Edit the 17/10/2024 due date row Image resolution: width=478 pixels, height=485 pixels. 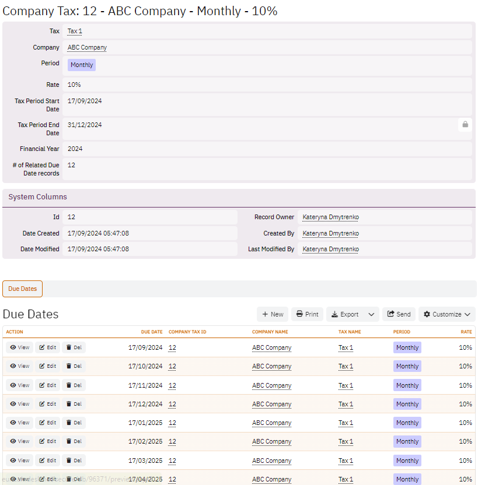tap(47, 366)
